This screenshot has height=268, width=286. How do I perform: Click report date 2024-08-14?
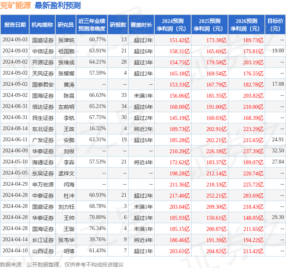[15, 128]
